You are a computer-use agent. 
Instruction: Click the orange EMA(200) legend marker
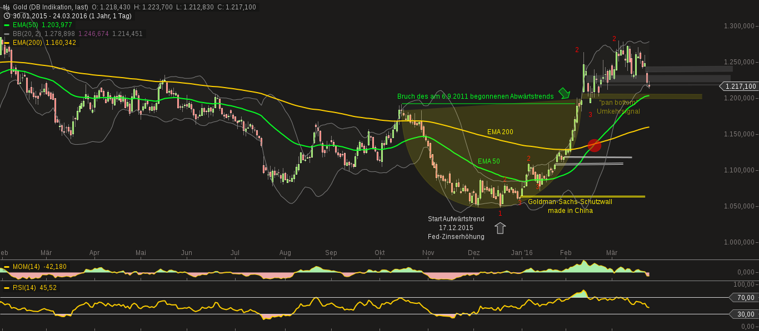tap(7, 41)
